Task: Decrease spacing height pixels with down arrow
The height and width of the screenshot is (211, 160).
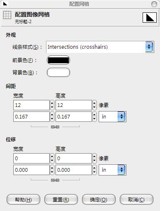Action: 95,107
